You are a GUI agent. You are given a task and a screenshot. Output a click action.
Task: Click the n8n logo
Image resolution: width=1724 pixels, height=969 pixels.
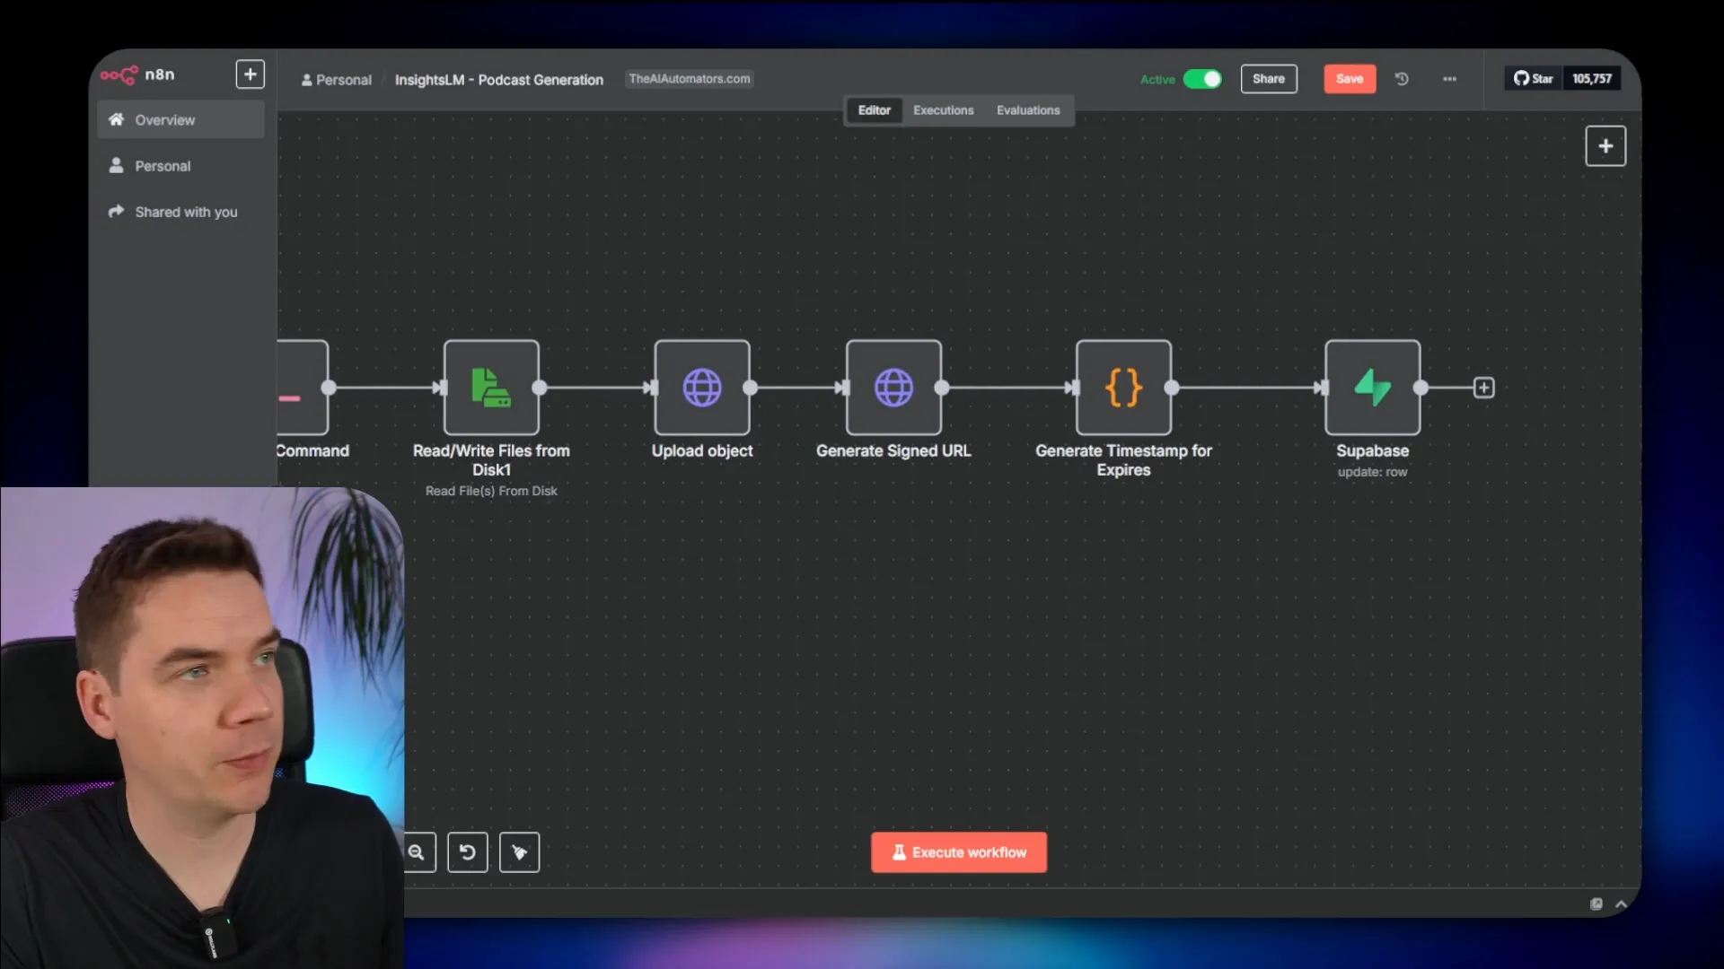[137, 74]
